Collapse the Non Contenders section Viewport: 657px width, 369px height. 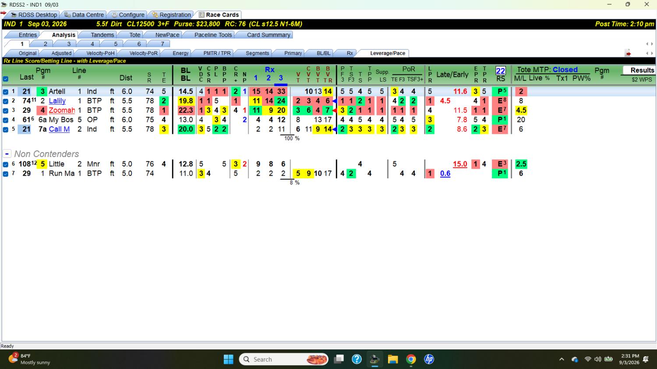(x=7, y=154)
